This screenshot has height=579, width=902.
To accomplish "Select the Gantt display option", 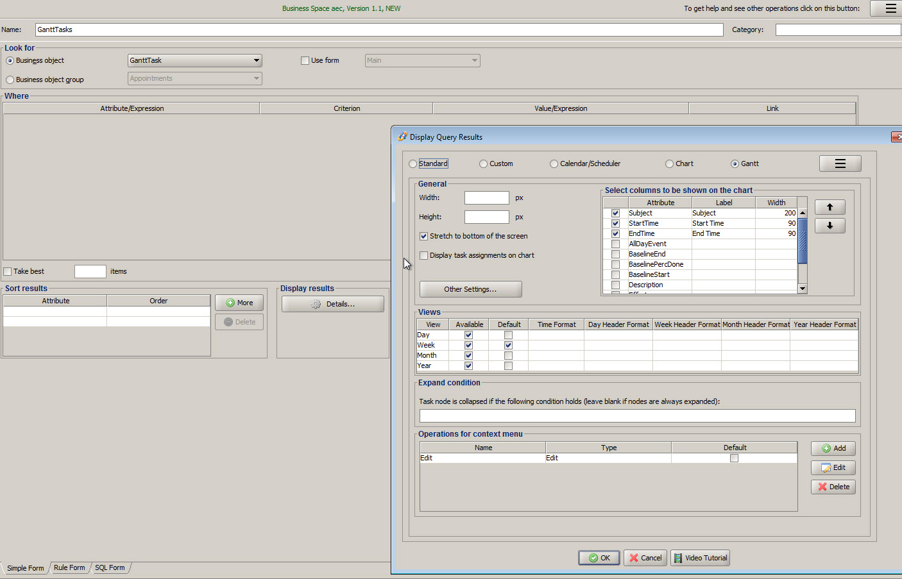I will 735,164.
